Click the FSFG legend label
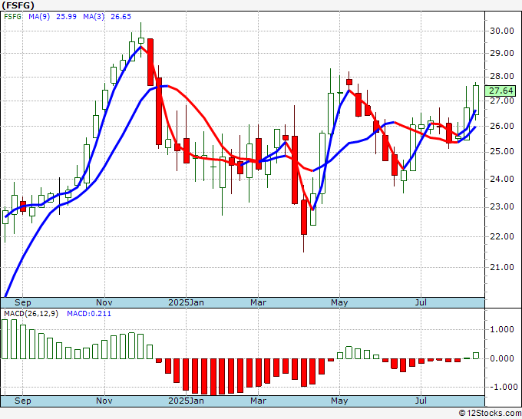This screenshot has width=522, height=419. [x=12, y=17]
